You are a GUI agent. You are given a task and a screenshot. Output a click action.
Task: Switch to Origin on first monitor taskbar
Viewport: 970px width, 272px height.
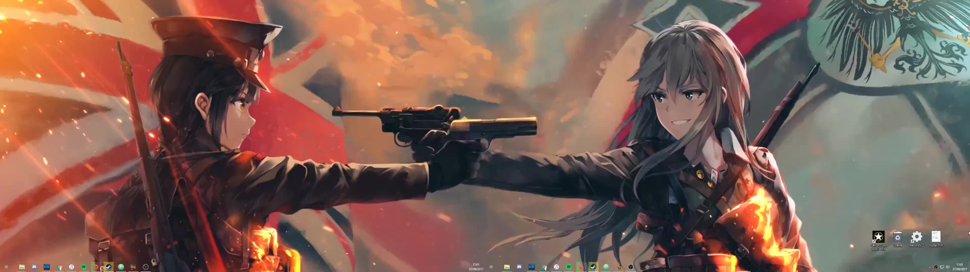[96, 267]
